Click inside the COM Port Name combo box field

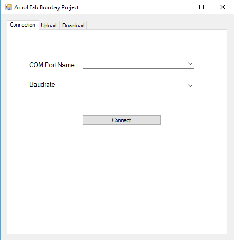pyautogui.click(x=138, y=64)
